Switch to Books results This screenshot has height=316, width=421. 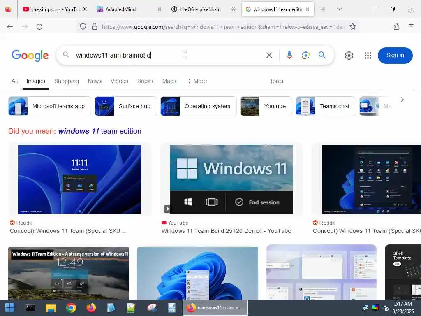pyautogui.click(x=145, y=81)
